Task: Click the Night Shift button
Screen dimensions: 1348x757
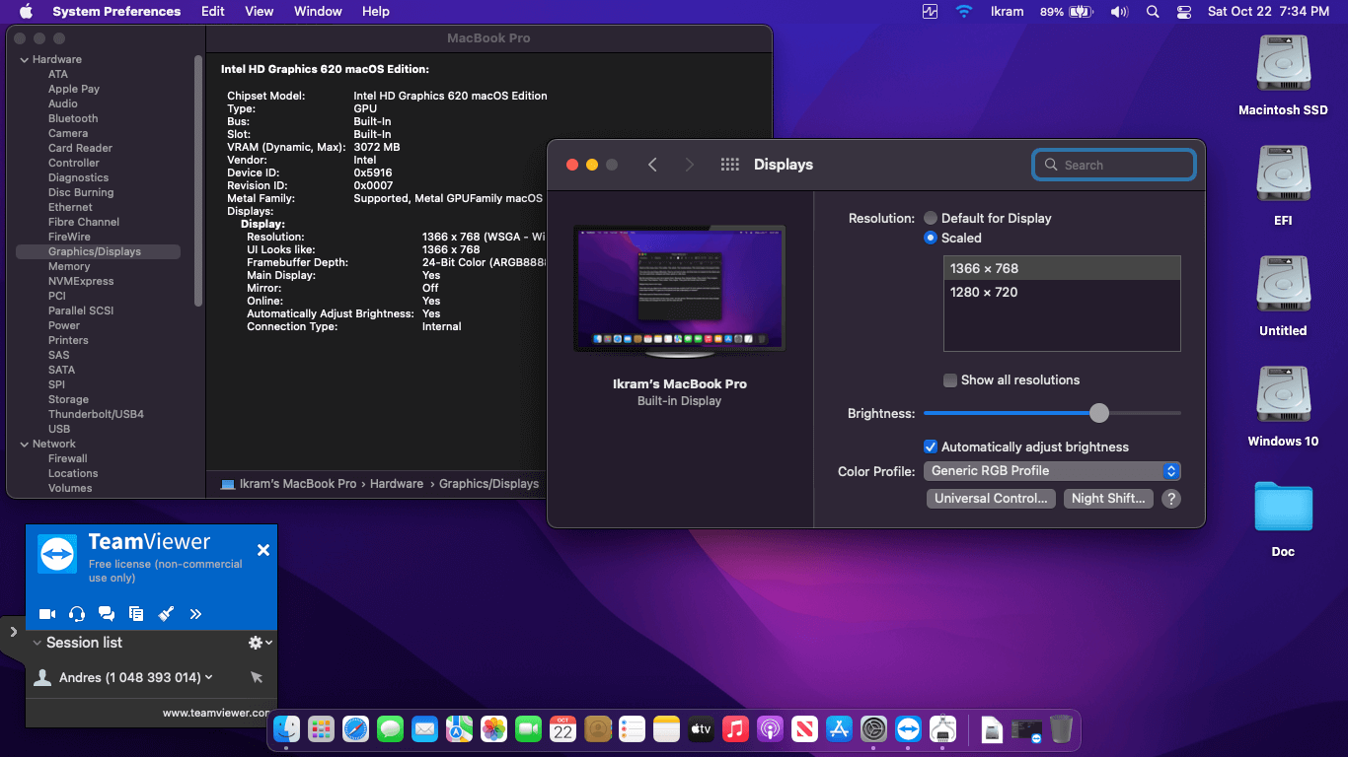Action: tap(1108, 499)
